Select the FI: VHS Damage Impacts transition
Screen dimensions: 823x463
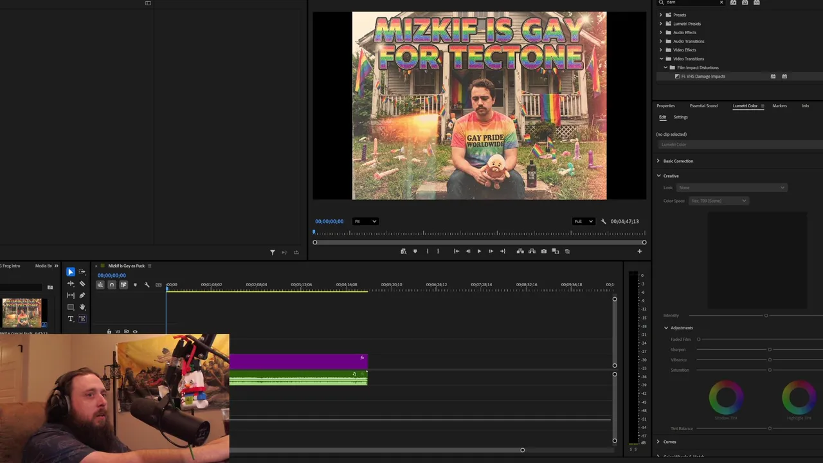click(x=703, y=77)
